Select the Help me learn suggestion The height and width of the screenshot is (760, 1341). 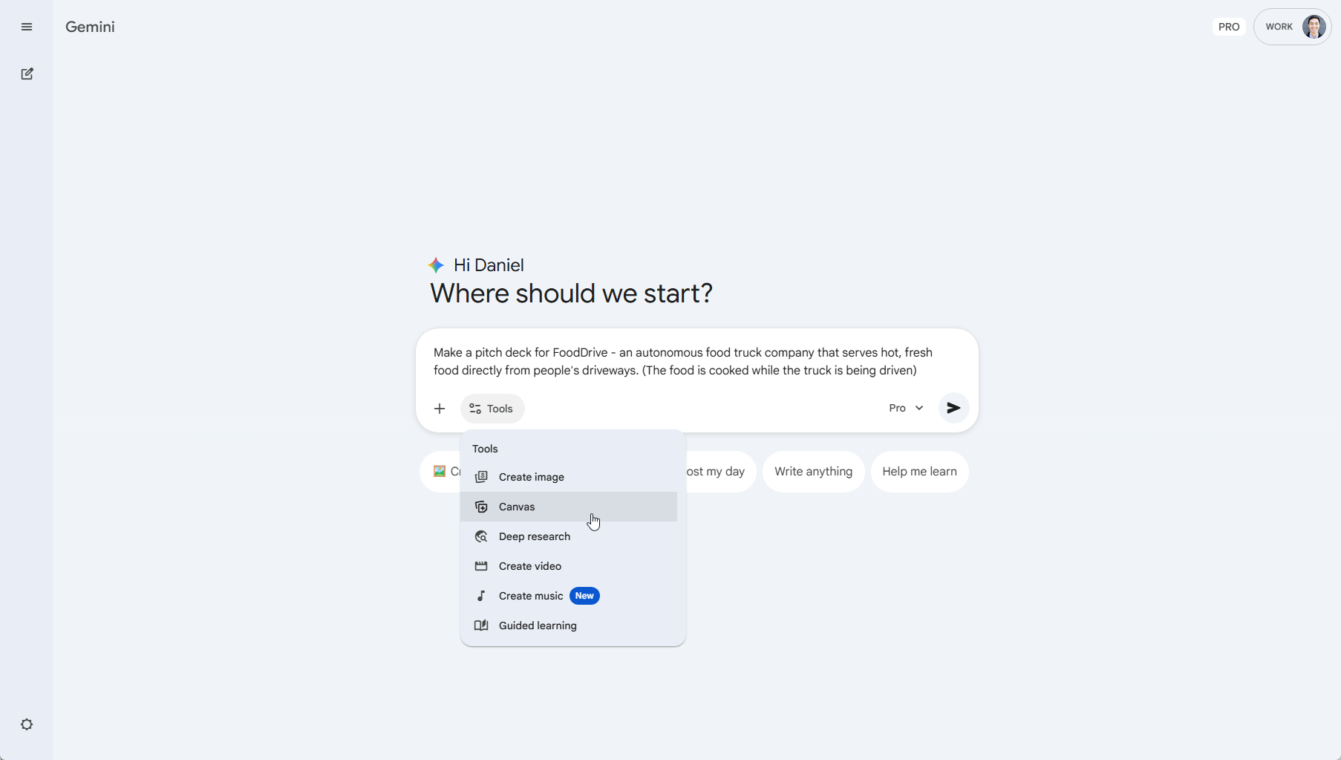click(x=920, y=472)
